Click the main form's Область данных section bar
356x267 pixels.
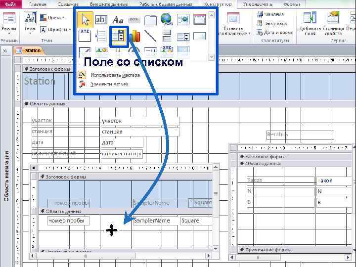click(189, 104)
